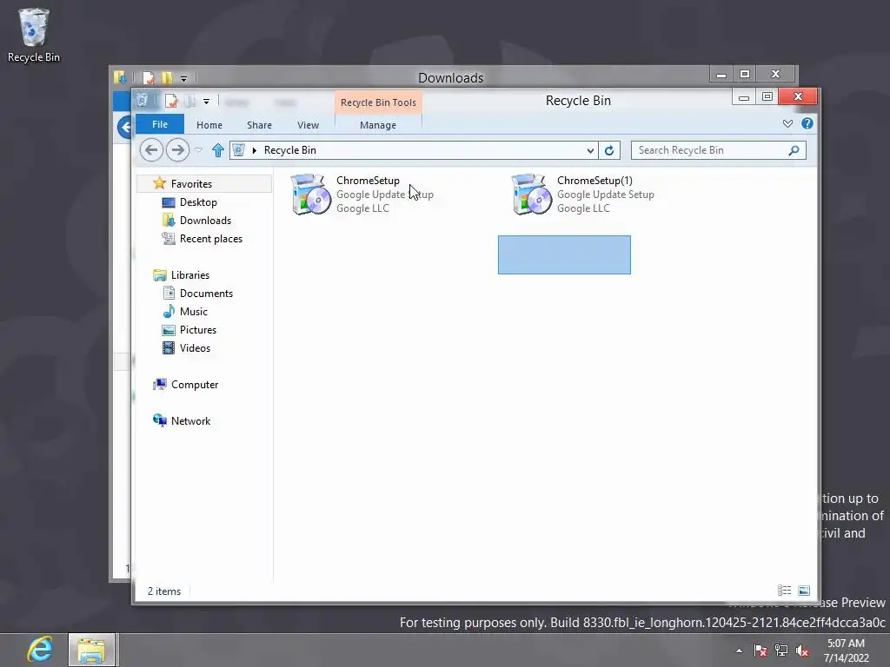Go up one level with blue arrow
This screenshot has width=890, height=667.
[x=218, y=150]
